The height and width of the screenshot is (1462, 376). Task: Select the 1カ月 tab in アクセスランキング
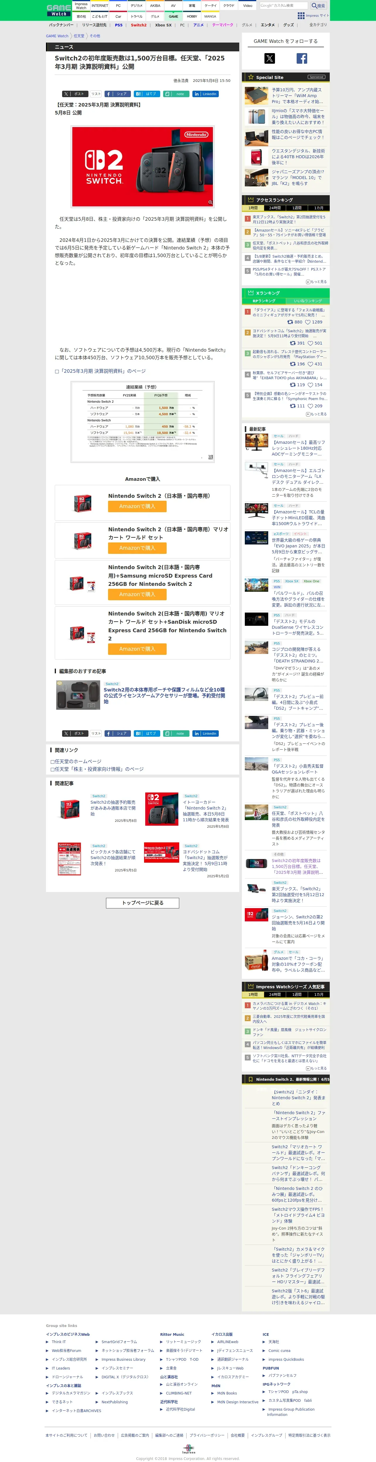pos(319,208)
